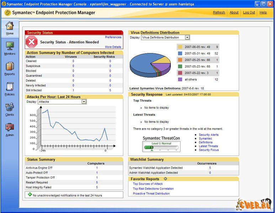Expand the Attacks display dropdown

pyautogui.click(x=84, y=102)
